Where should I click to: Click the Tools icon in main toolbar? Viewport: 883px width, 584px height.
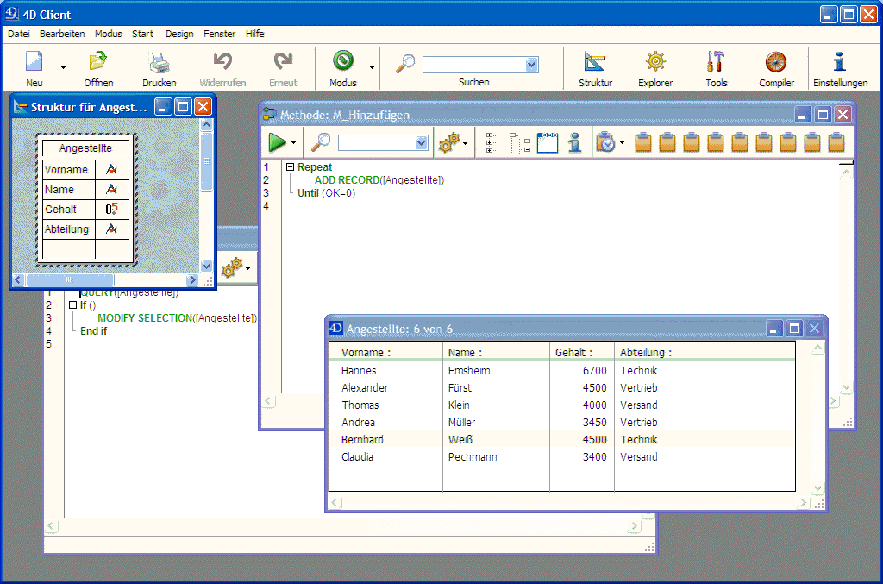[716, 64]
